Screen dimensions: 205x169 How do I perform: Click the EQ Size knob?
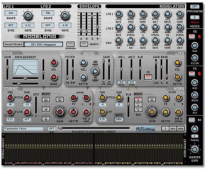pos(195,46)
